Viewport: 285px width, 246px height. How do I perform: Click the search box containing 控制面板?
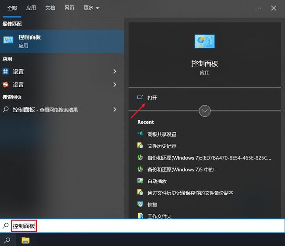142,226
